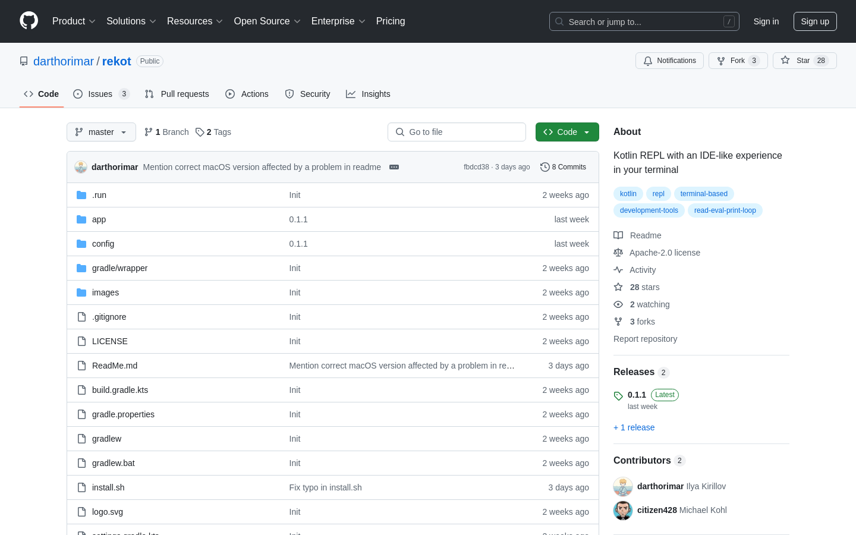Screen dimensions: 856x535
Task: Click the app folder icon
Action: (81, 219)
